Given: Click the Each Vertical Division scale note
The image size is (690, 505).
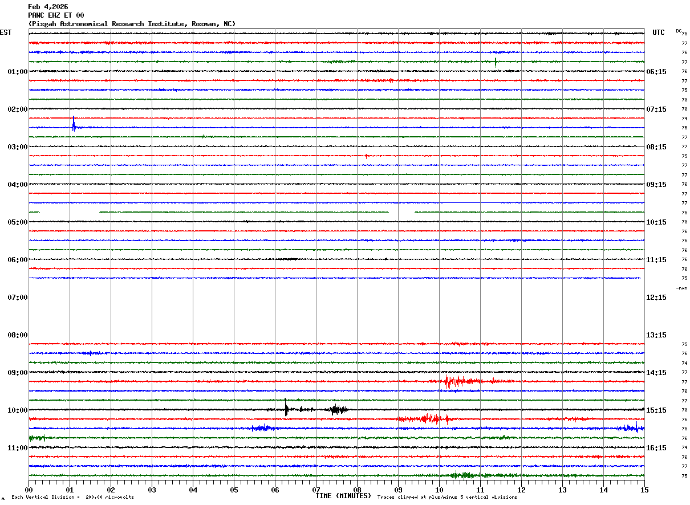Looking at the screenshot, I should [72, 498].
